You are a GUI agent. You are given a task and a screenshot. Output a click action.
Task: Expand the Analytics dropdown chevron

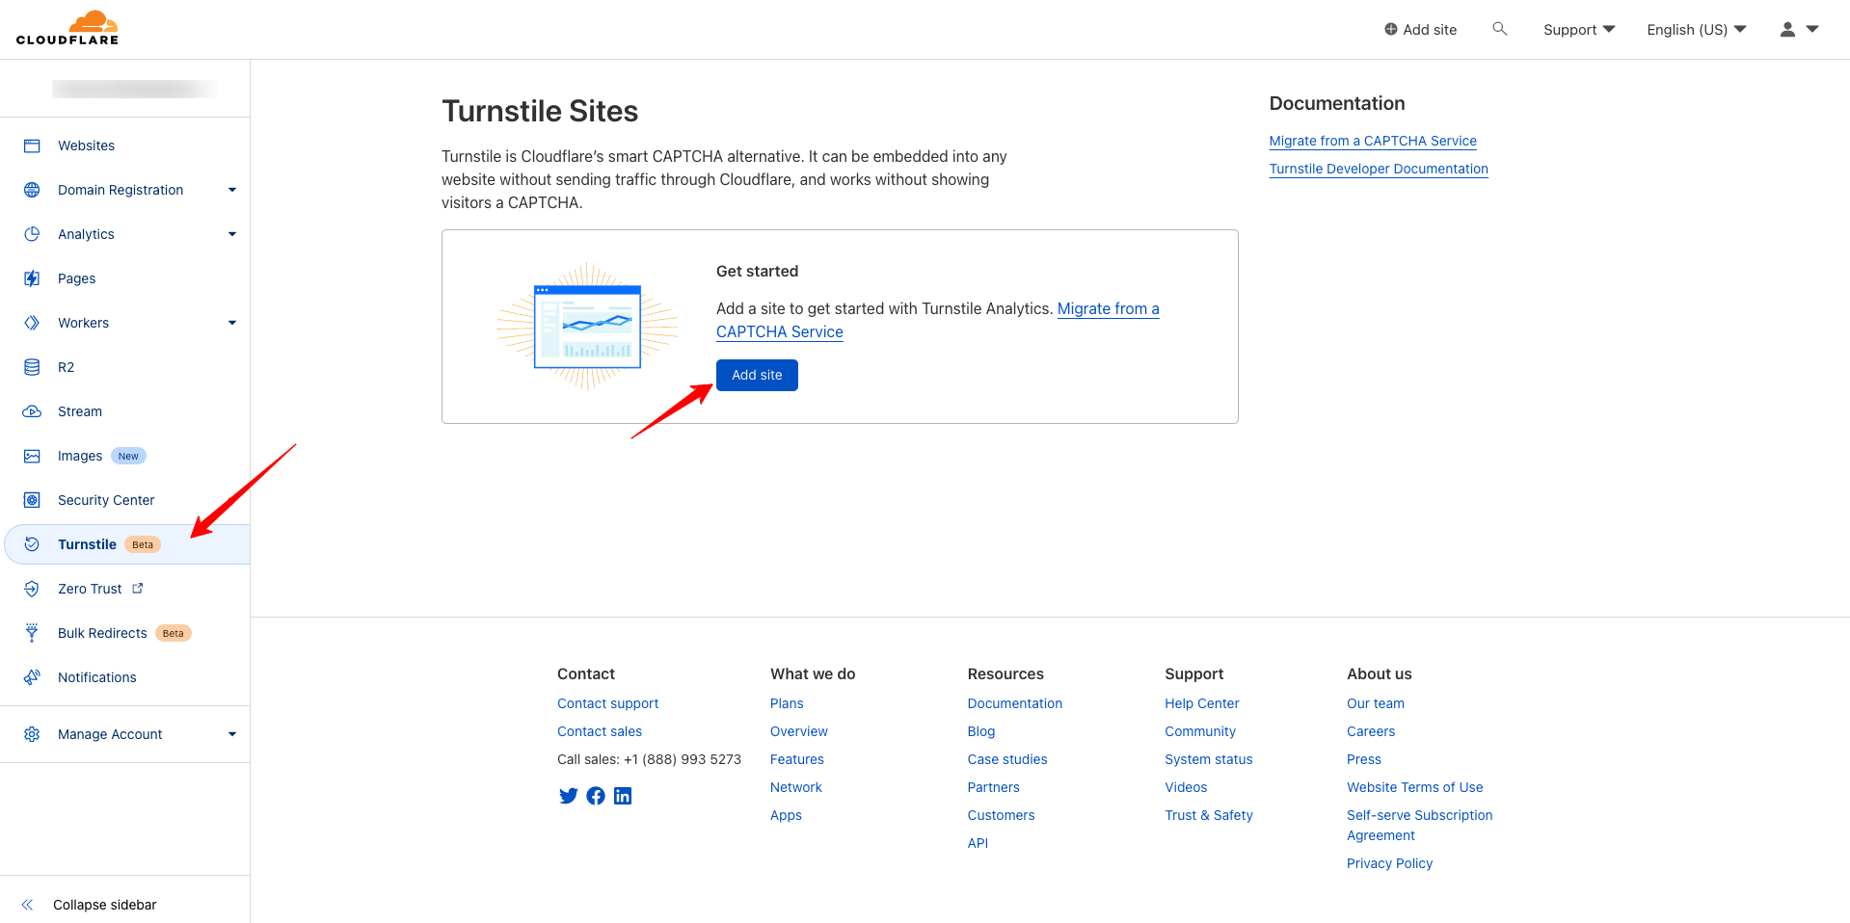tap(232, 234)
